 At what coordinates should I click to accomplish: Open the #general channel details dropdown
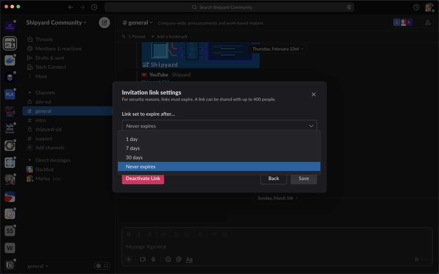tap(137, 23)
